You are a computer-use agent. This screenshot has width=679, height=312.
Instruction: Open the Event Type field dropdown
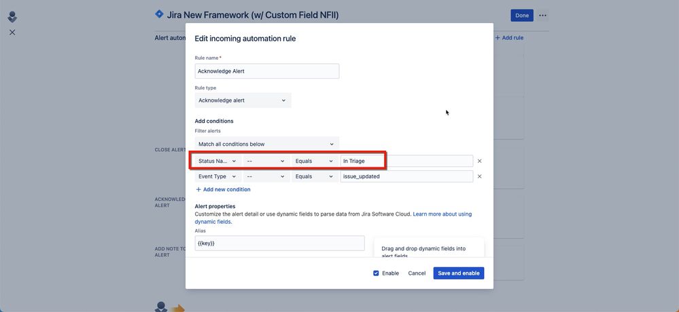coord(217,176)
